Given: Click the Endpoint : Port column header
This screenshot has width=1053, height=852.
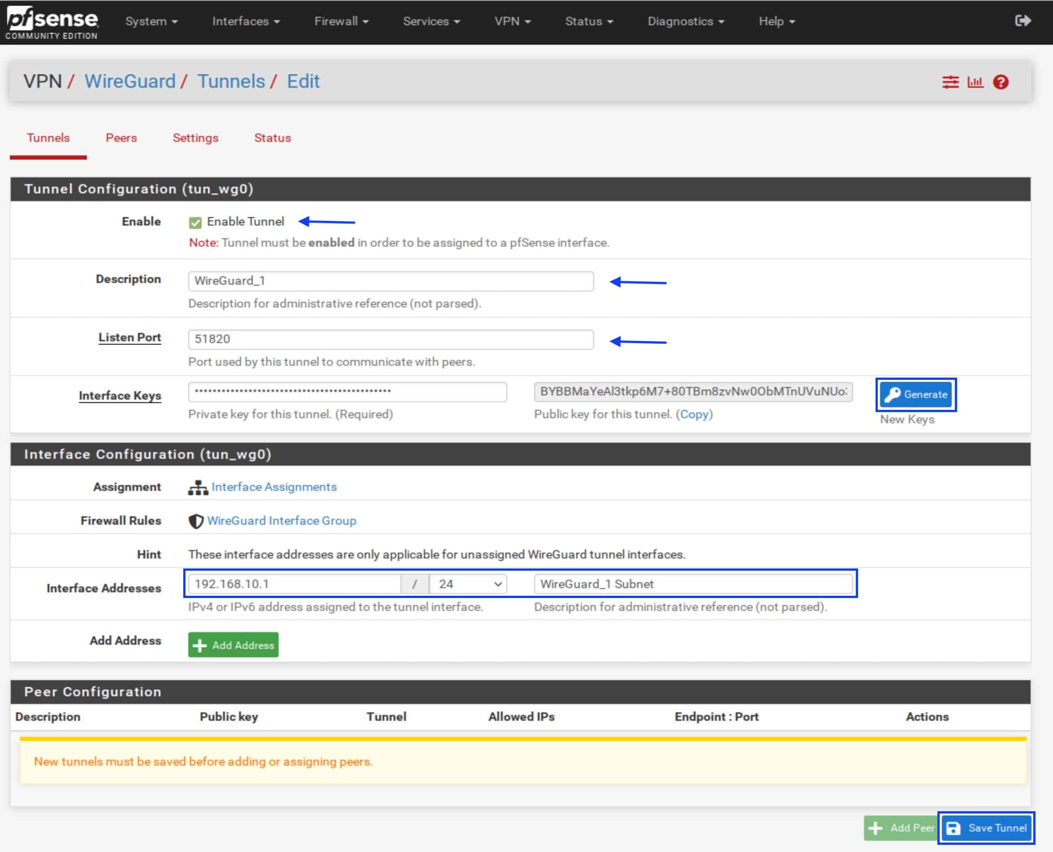Looking at the screenshot, I should (x=717, y=717).
